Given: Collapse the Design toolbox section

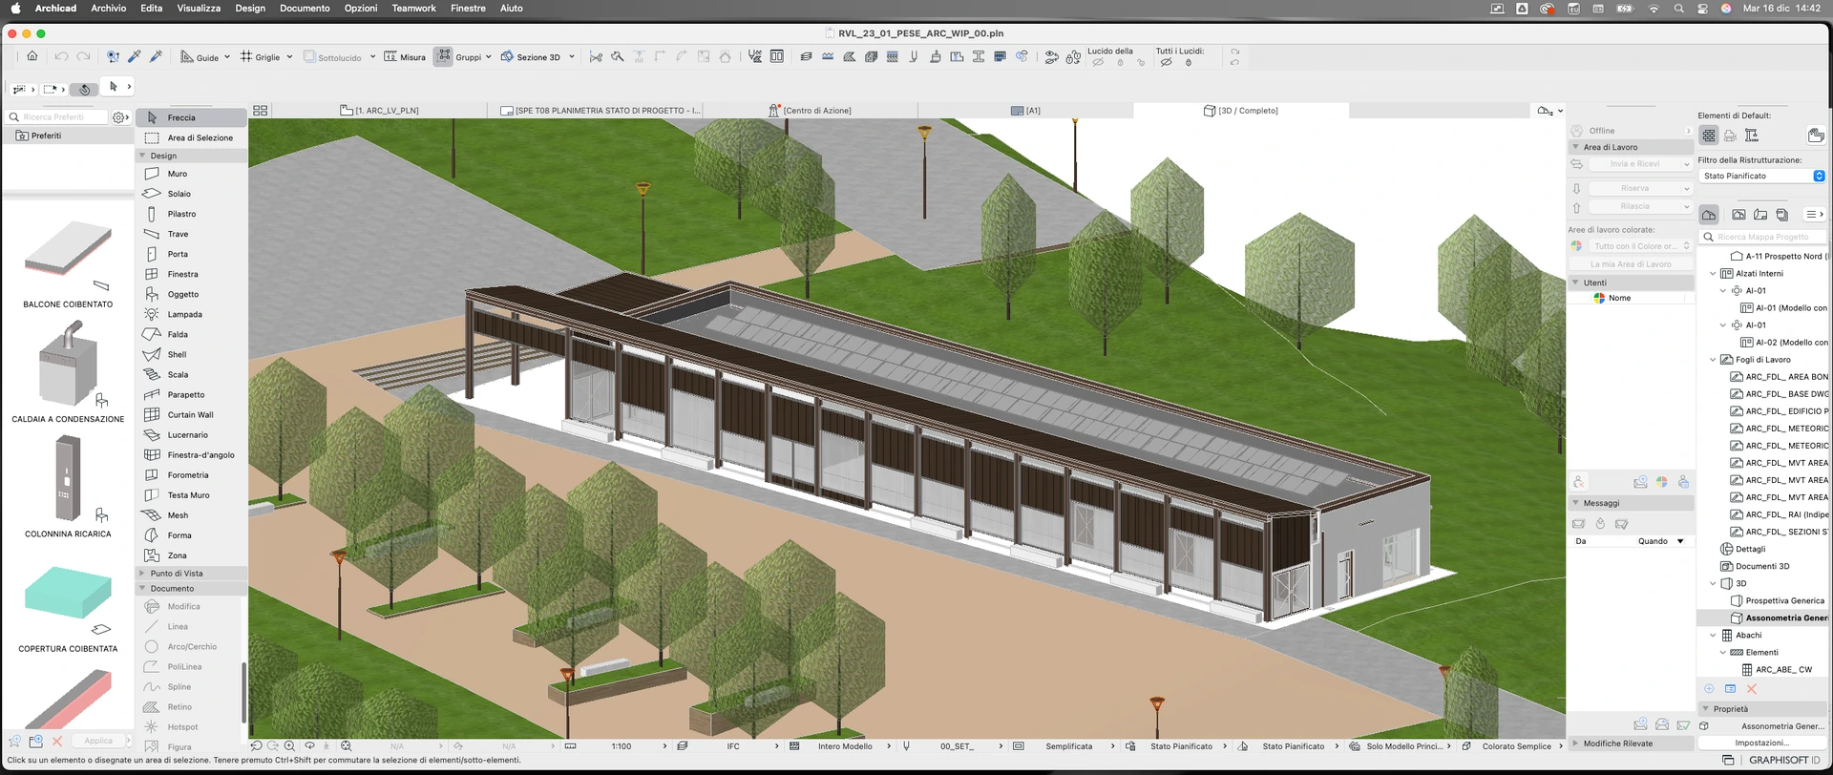Looking at the screenshot, I should pos(143,156).
